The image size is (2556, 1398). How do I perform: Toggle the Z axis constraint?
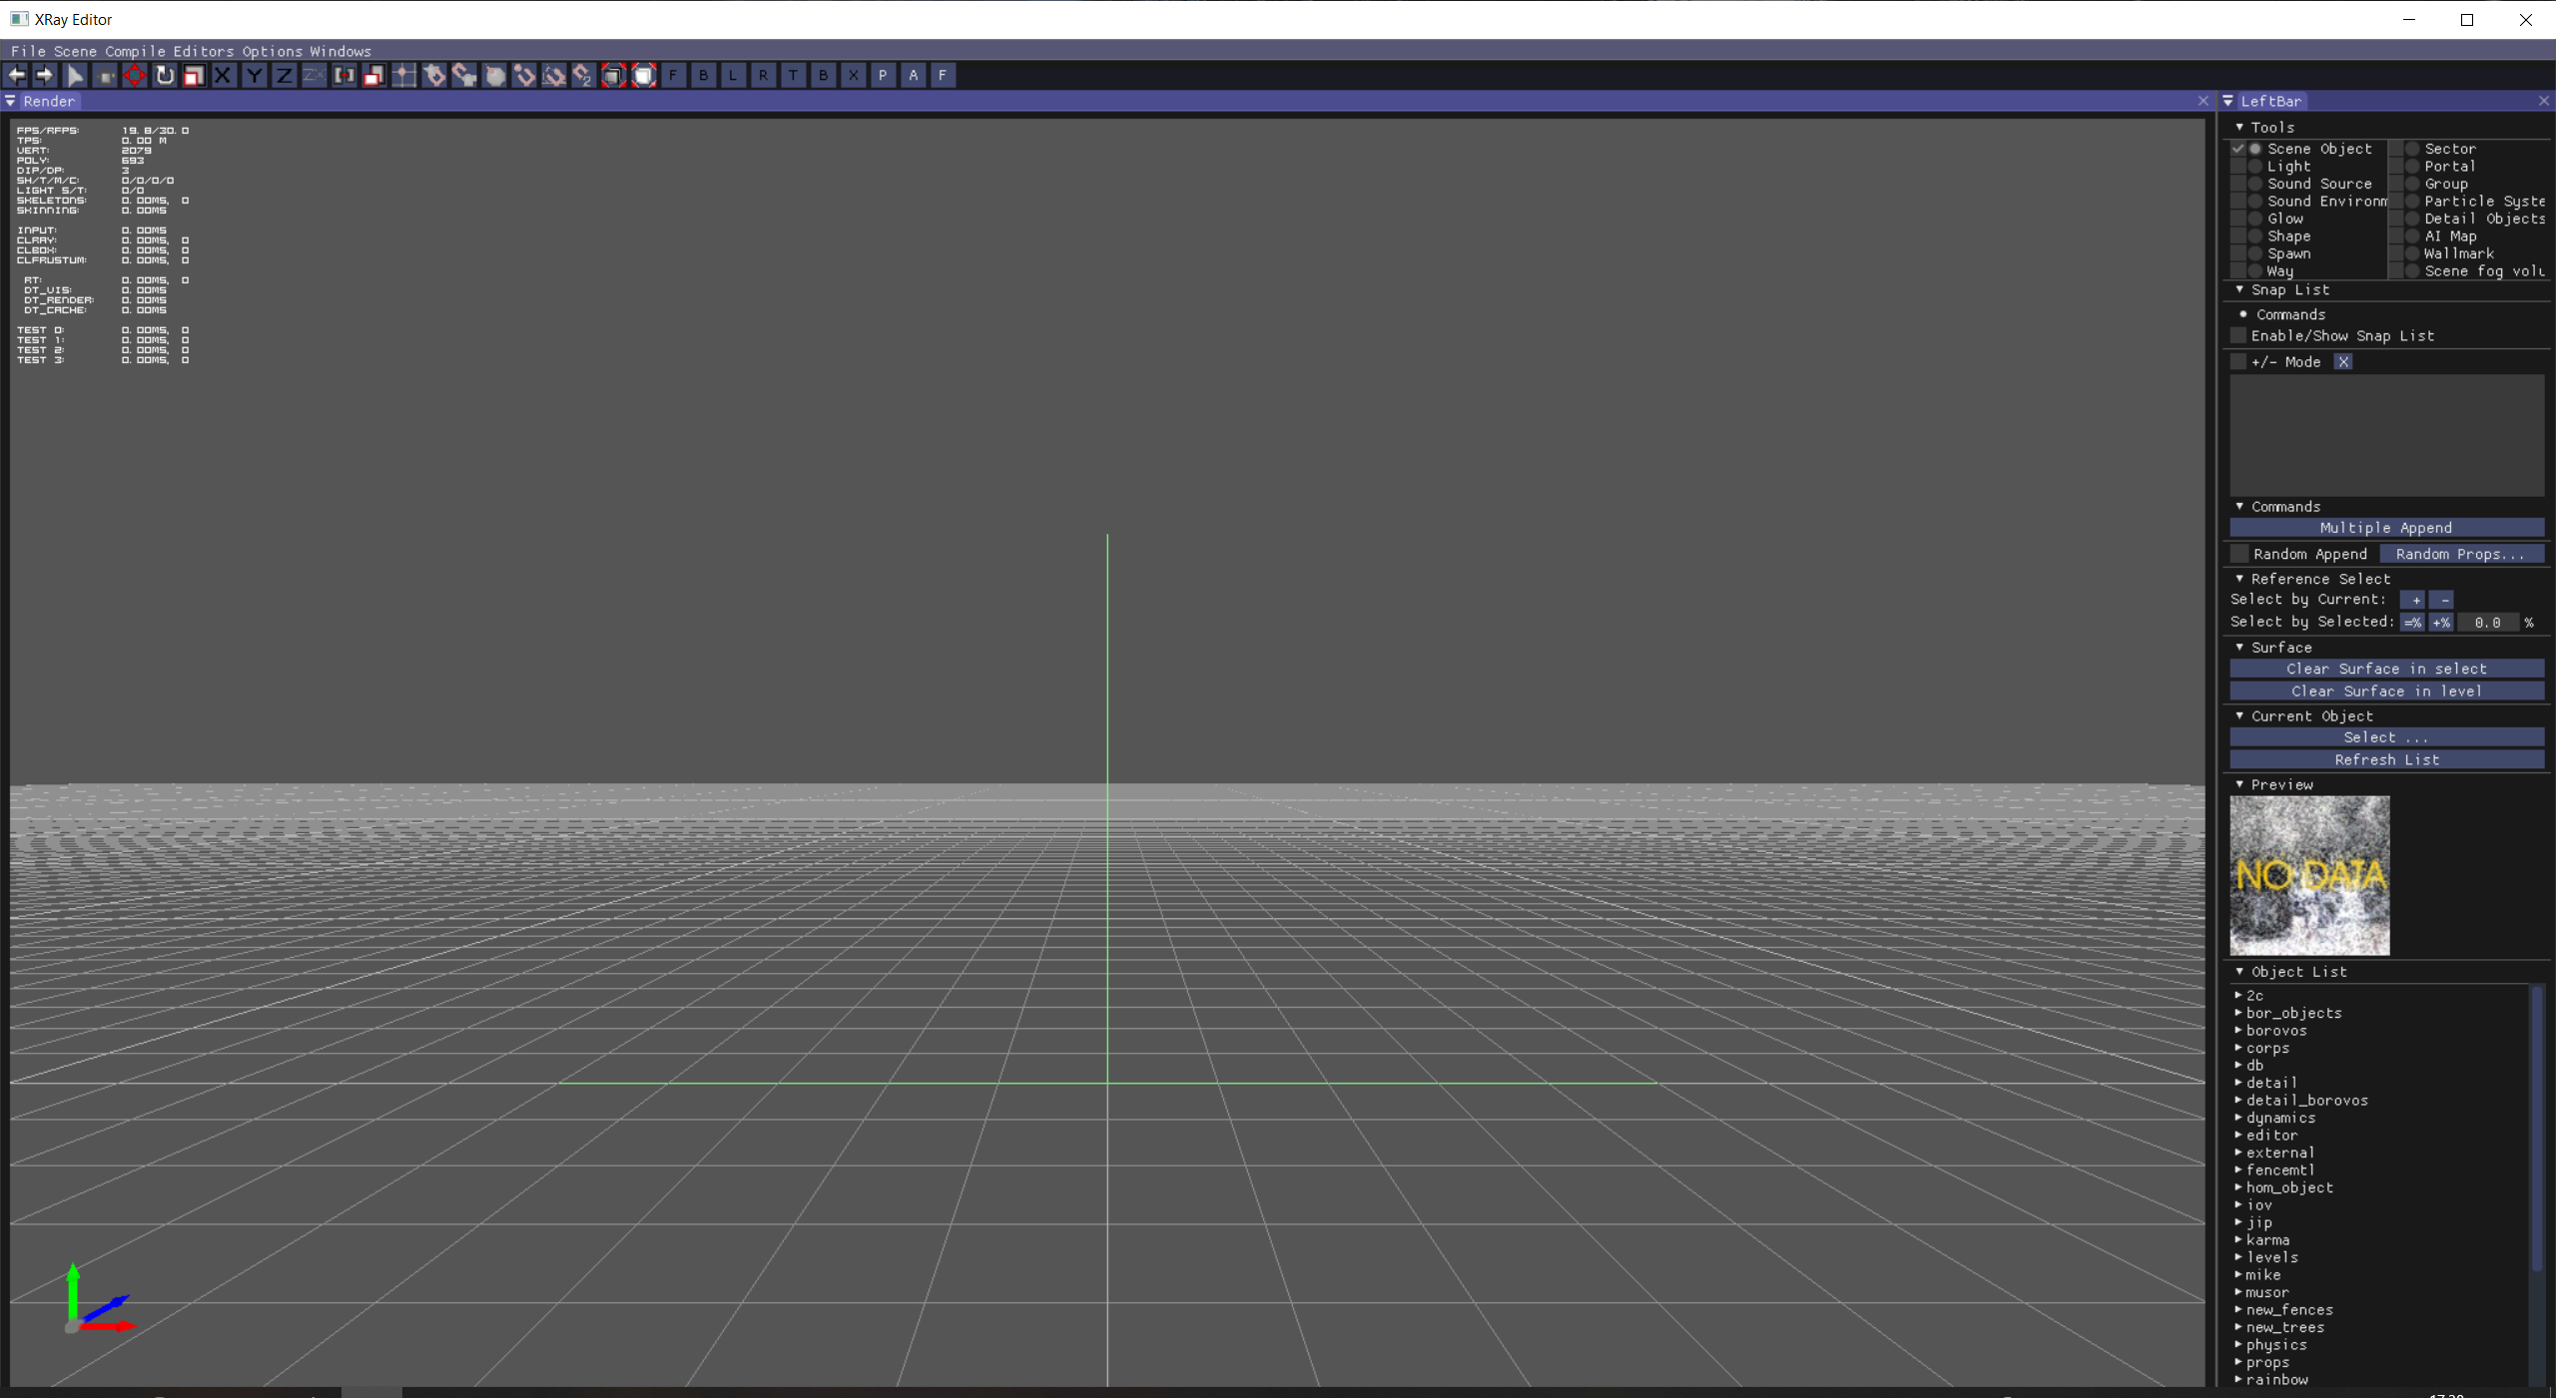tap(285, 75)
